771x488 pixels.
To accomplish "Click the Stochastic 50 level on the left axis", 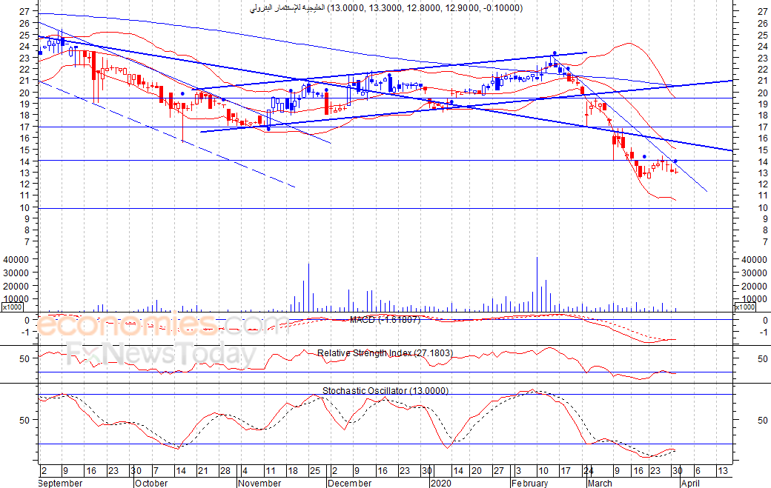I will [x=24, y=421].
